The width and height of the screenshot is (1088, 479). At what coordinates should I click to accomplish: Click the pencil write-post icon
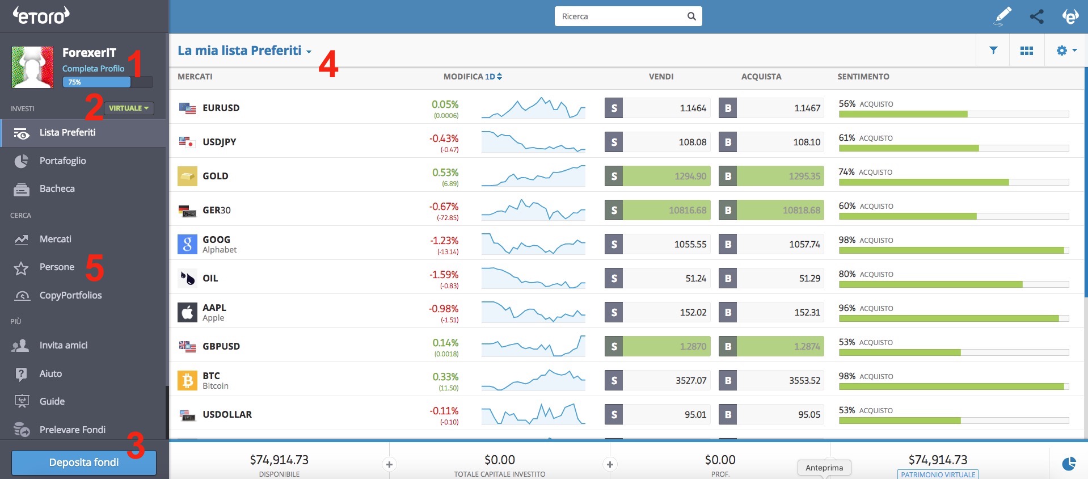coord(1003,16)
